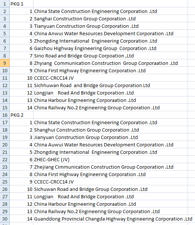Click Tianyuan Construction Group Corporation cell
The height and width of the screenshot is (225, 195).
click(110, 26)
